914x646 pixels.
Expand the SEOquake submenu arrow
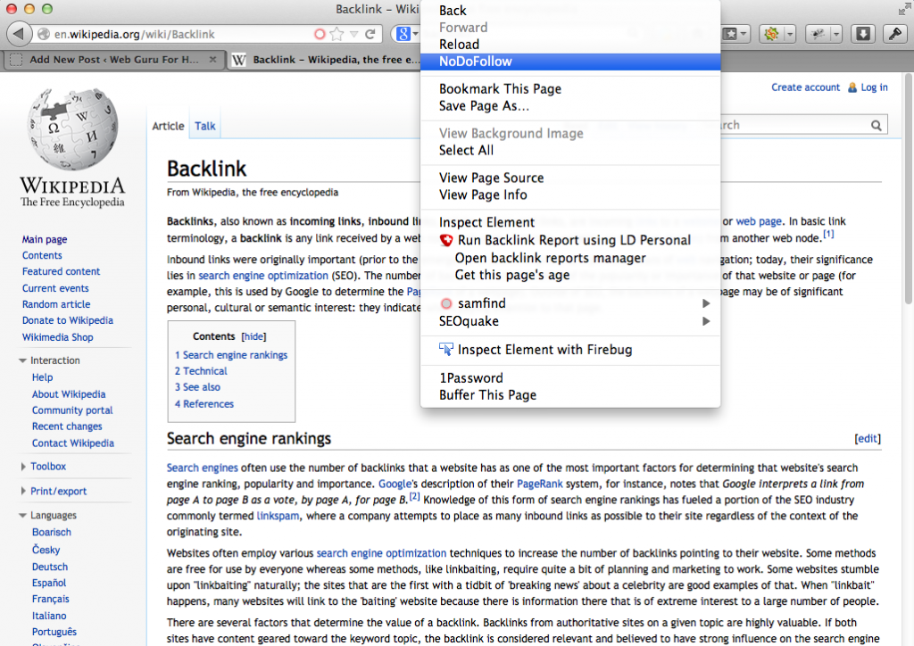(706, 321)
